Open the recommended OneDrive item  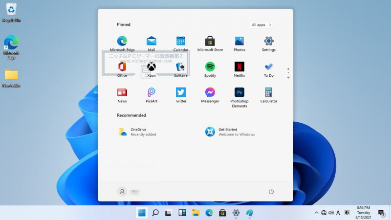[x=137, y=132]
